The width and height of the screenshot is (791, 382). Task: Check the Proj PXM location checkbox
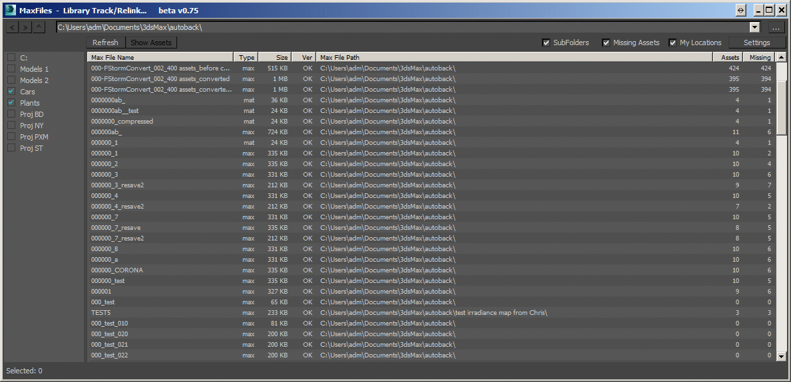point(11,137)
